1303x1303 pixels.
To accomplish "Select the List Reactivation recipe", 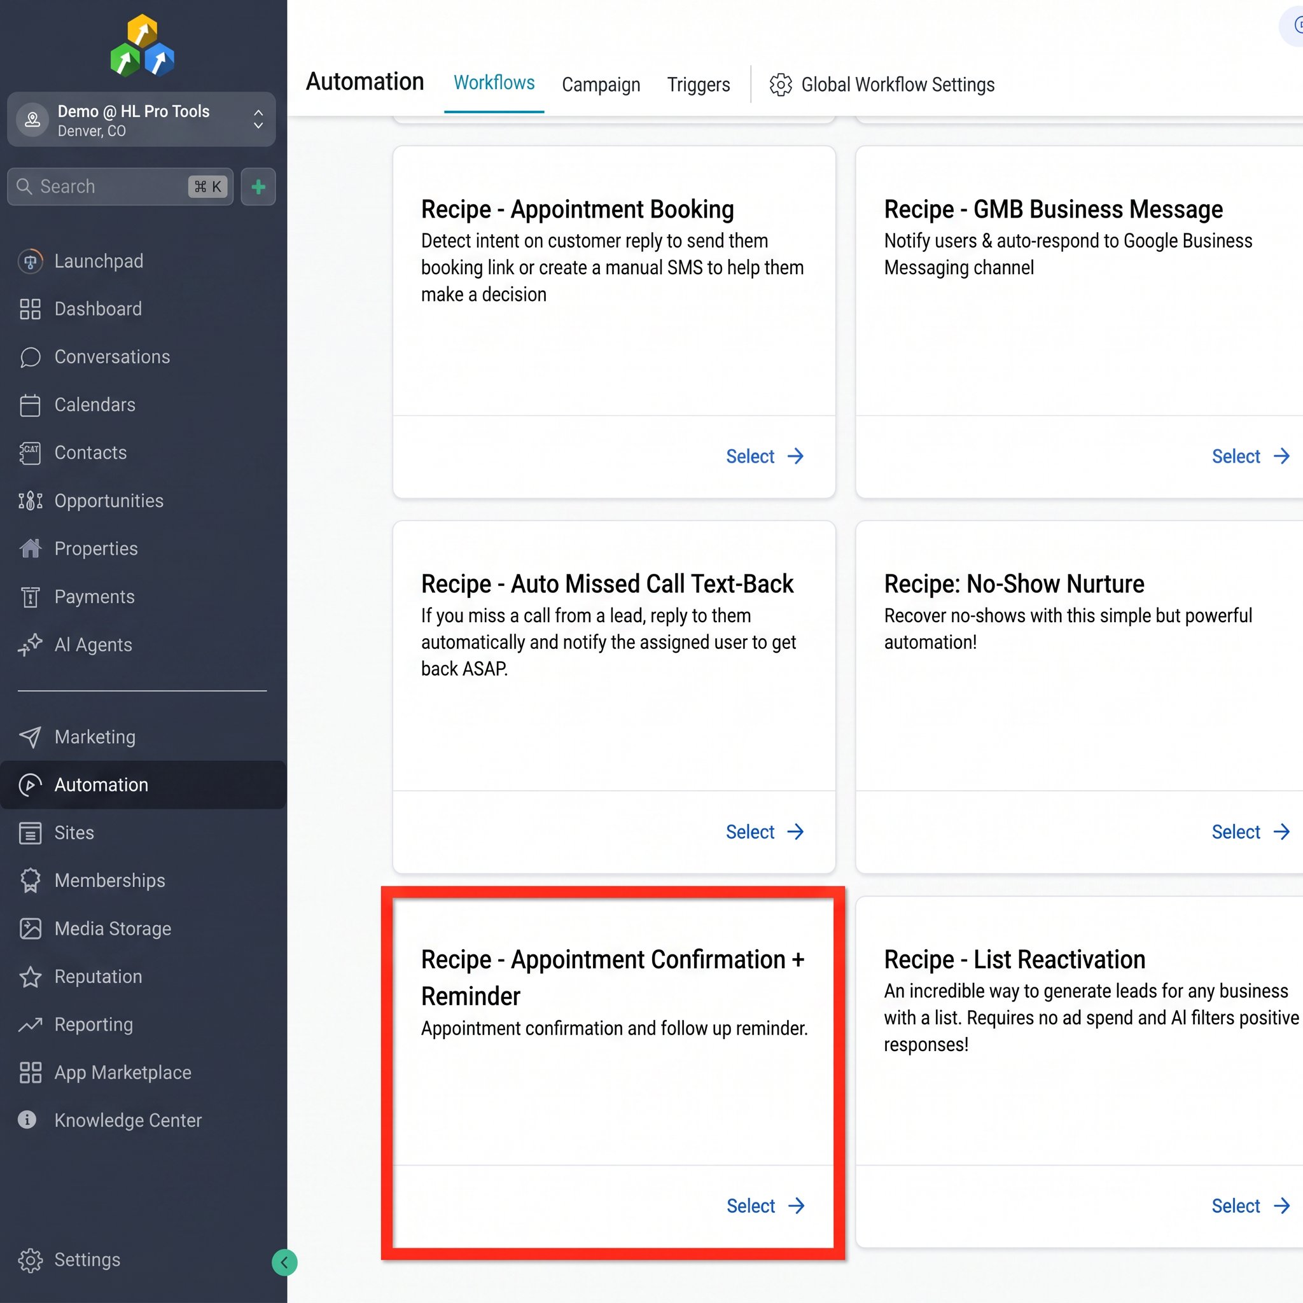I will (x=1251, y=1206).
